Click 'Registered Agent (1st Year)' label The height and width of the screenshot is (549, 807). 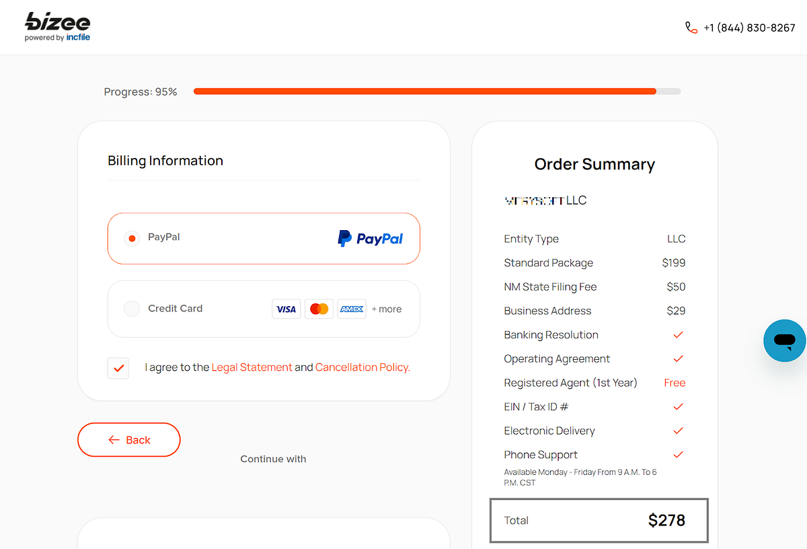coord(570,383)
